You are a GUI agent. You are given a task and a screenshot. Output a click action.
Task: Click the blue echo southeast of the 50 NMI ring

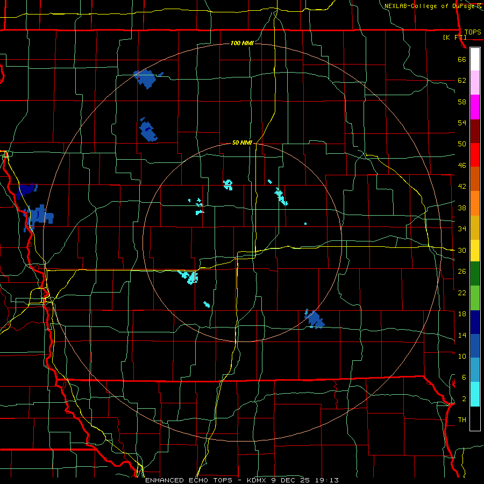click(x=315, y=319)
